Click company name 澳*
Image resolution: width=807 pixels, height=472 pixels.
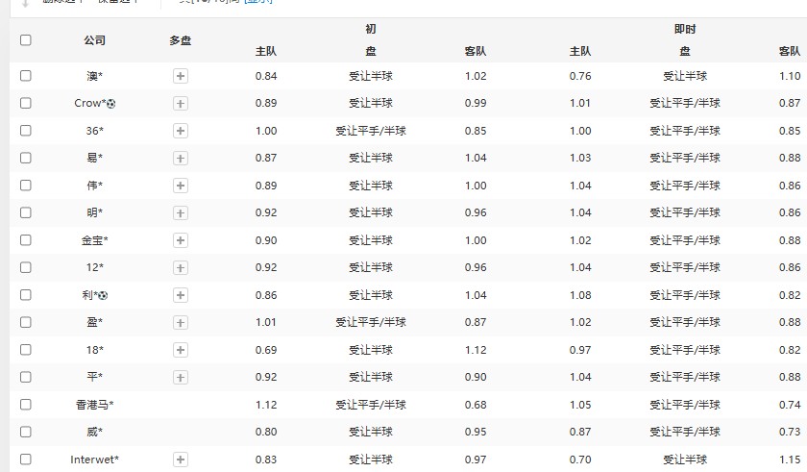pyautogui.click(x=95, y=76)
